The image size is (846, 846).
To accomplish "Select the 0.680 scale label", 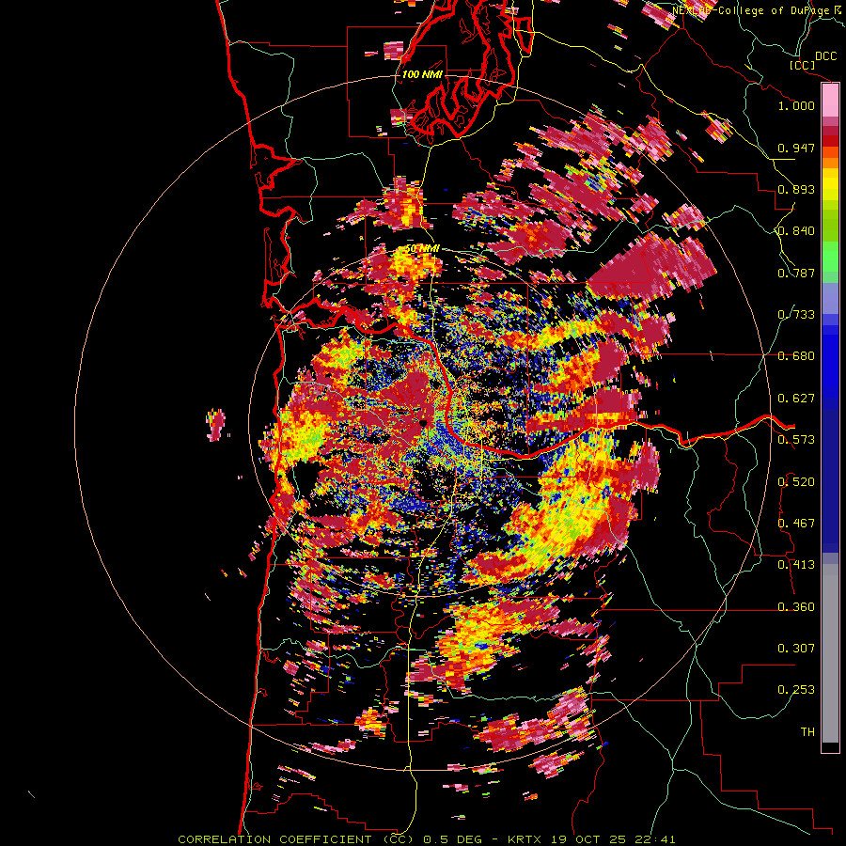I will [796, 356].
